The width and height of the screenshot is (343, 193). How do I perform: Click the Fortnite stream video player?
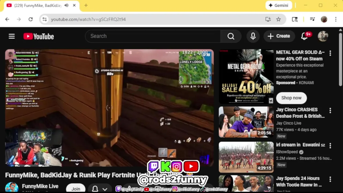point(109,108)
